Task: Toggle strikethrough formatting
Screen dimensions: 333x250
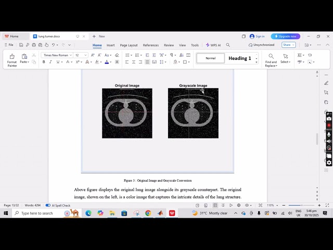Action: click(68, 62)
